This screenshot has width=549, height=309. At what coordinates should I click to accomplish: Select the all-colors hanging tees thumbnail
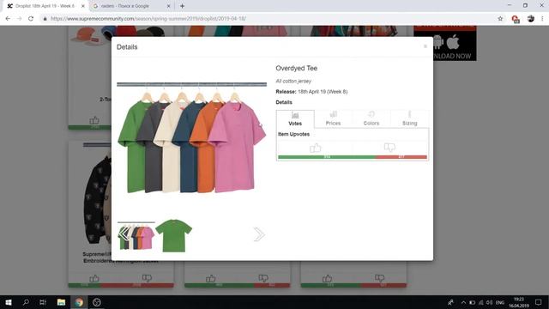[136, 235]
